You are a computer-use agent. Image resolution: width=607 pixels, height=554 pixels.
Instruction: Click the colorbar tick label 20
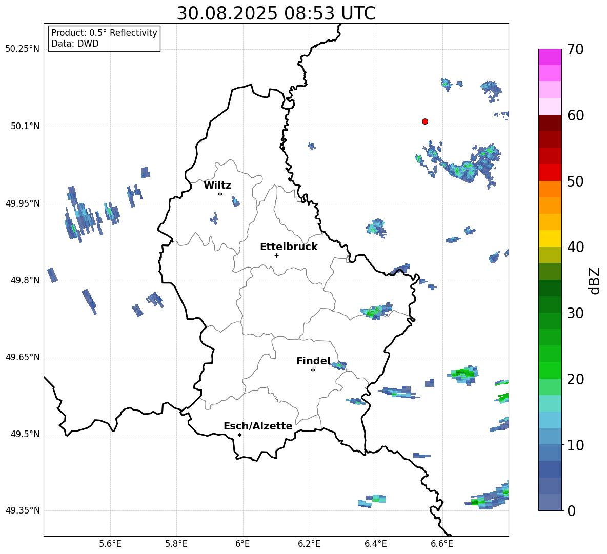point(575,379)
